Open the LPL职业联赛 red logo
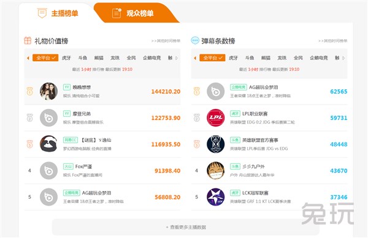Image resolution: width=368 pixels, height=238 pixels. point(216,117)
